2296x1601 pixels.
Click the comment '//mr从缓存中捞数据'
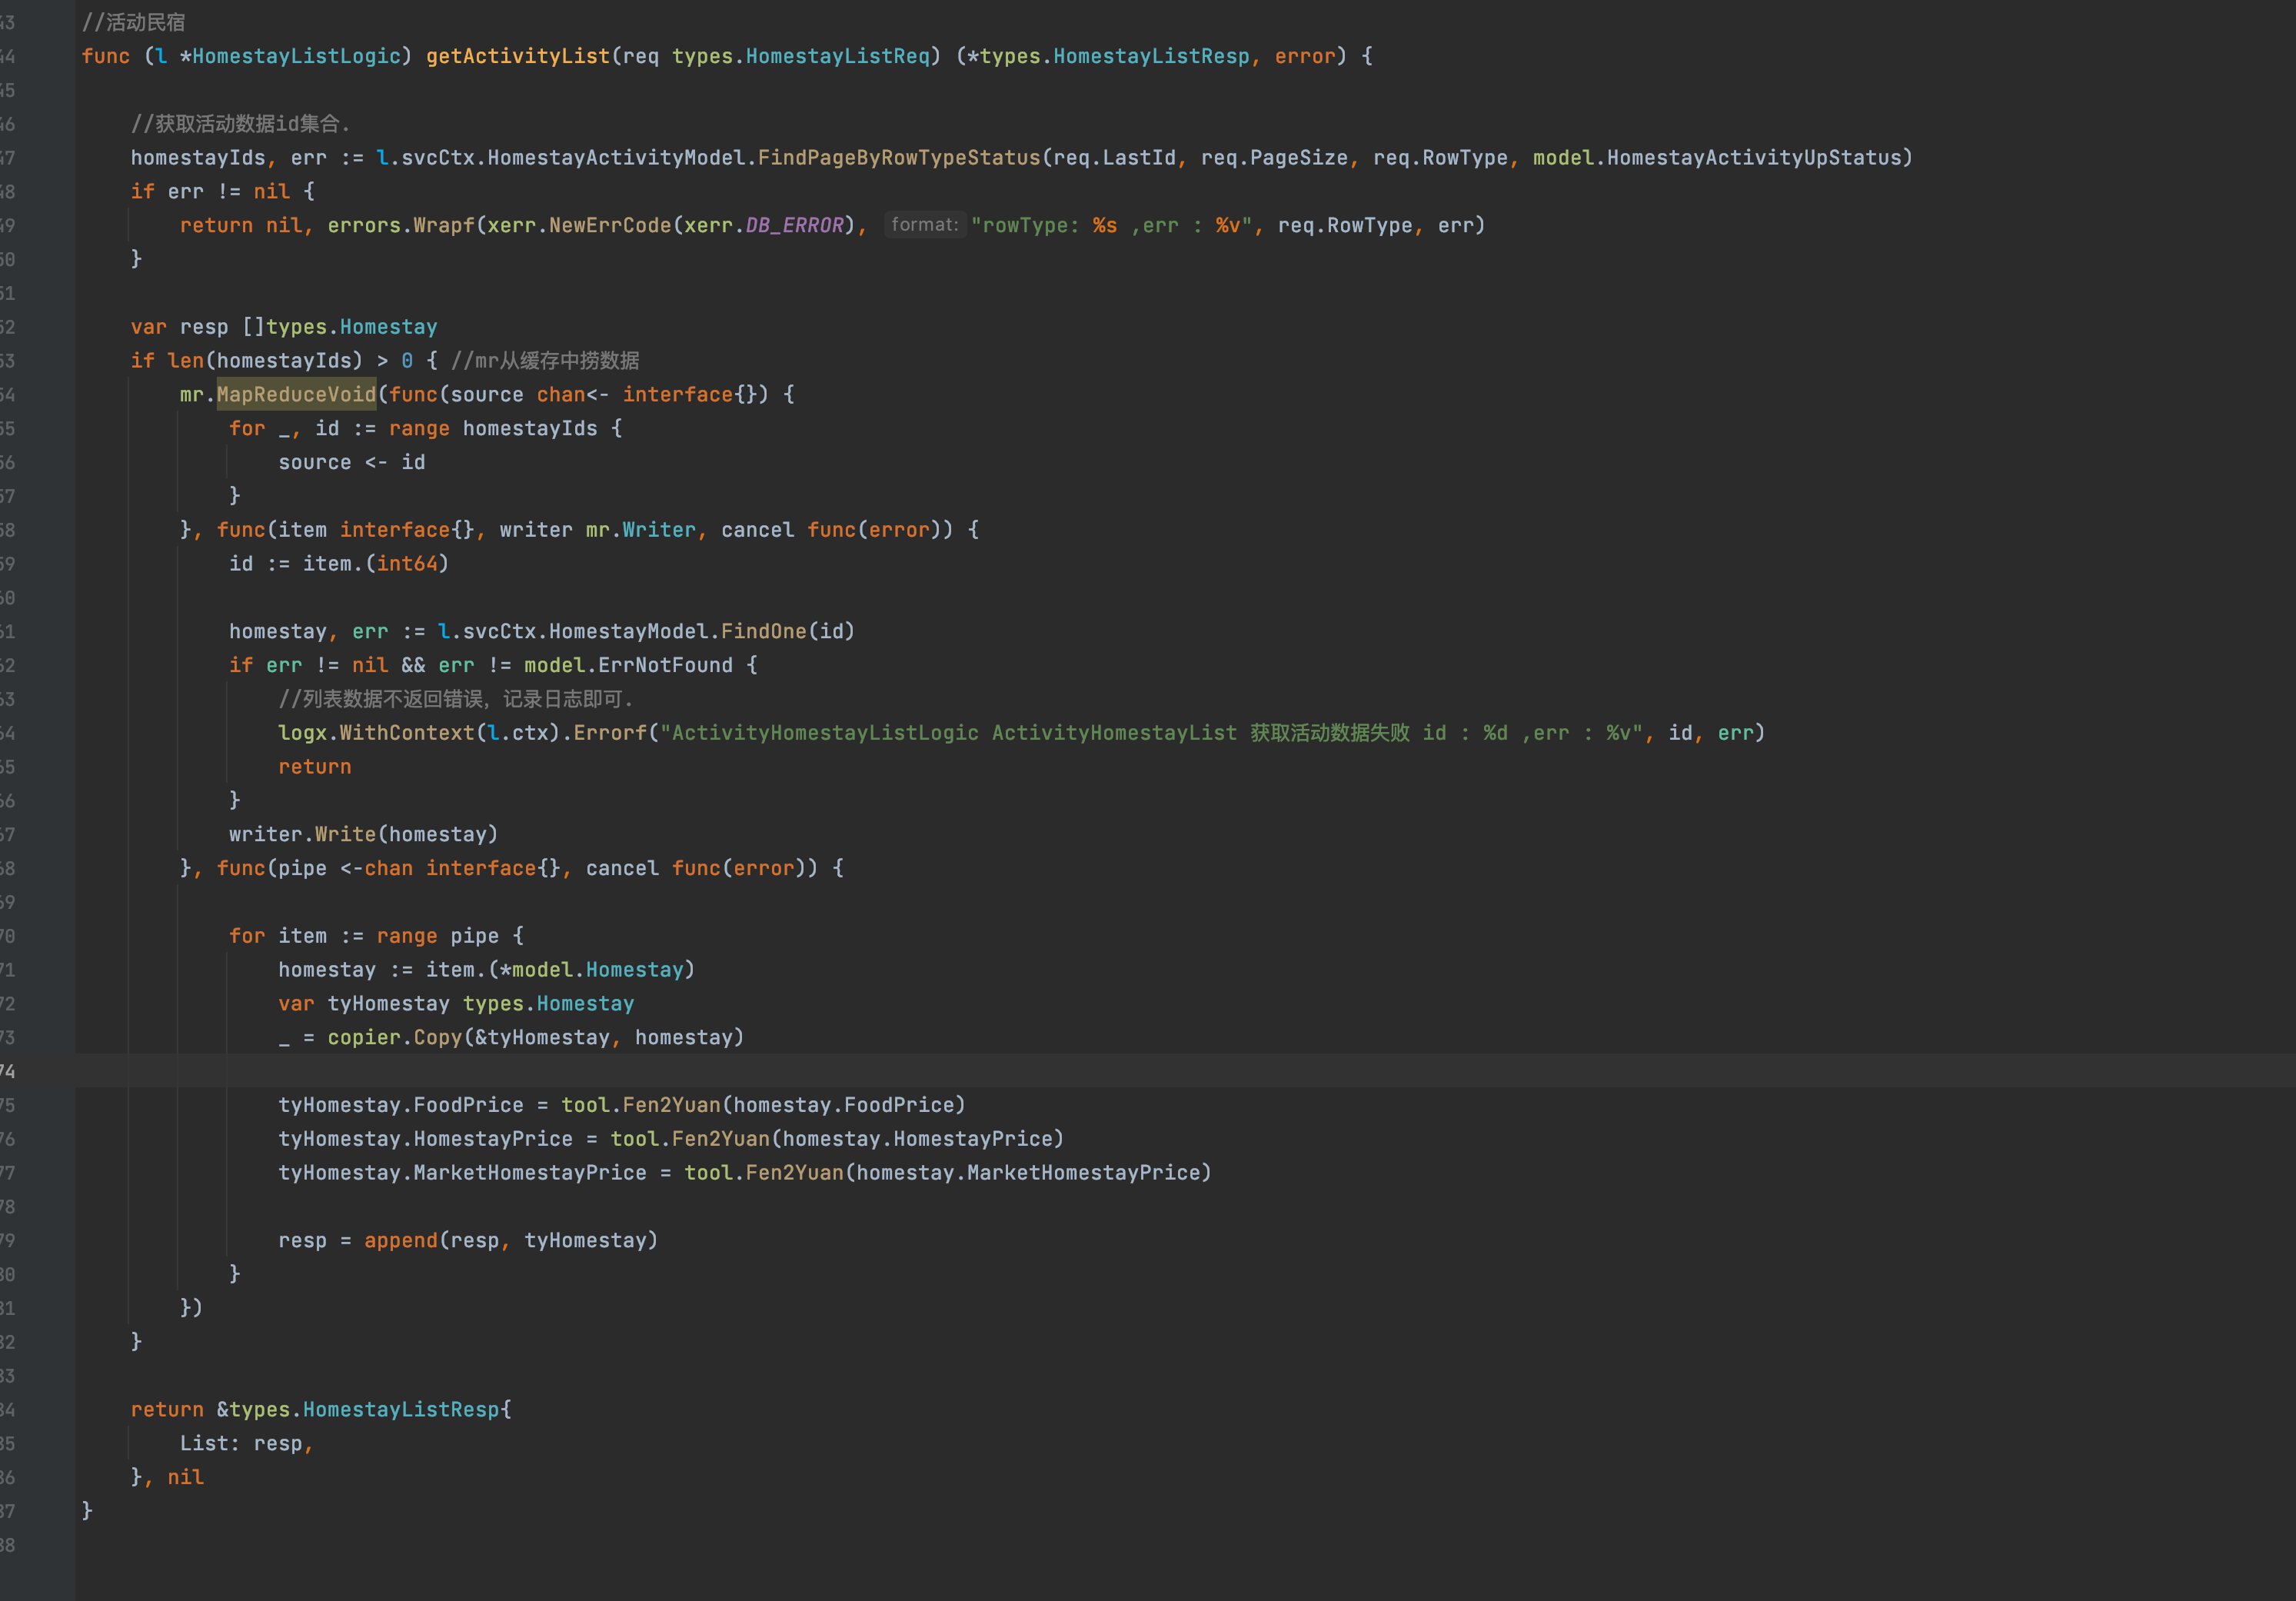coord(545,361)
